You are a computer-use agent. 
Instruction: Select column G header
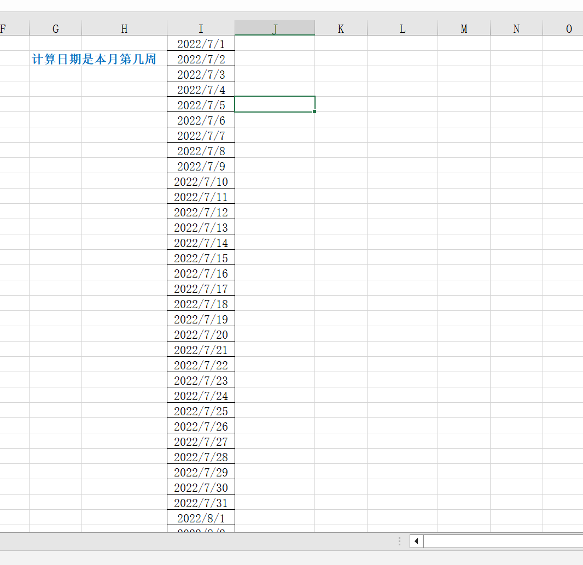(55, 28)
